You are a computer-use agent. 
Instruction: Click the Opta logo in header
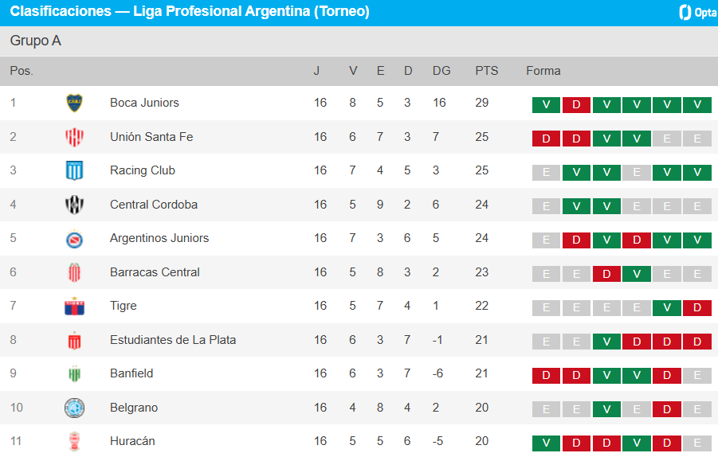point(697,12)
